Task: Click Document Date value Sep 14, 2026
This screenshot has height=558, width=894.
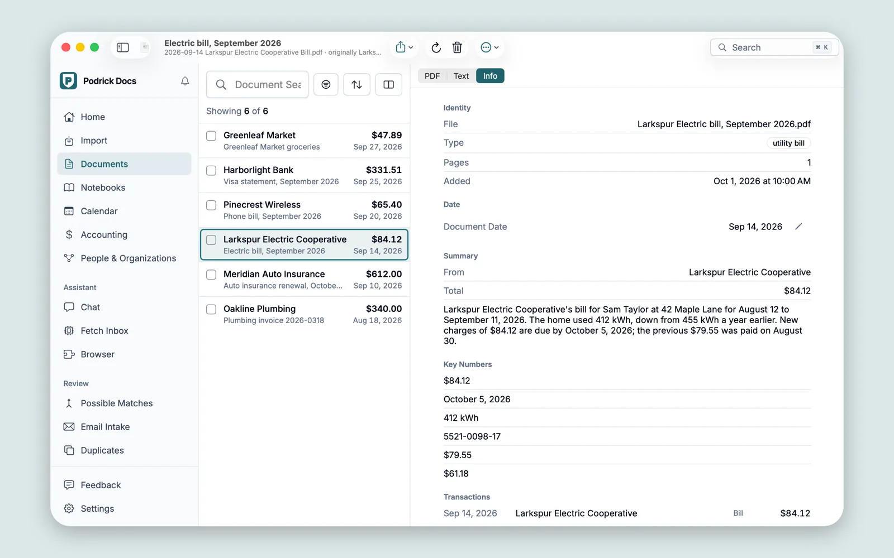Action: coord(755,227)
